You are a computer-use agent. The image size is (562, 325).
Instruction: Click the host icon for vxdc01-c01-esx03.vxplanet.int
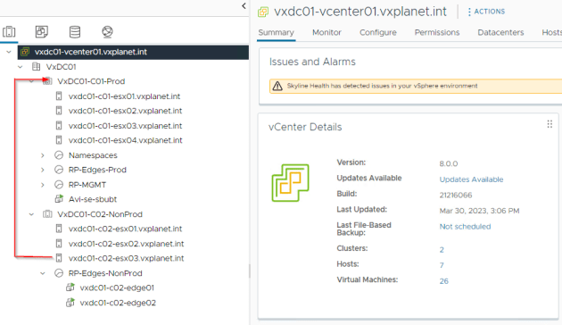pos(59,126)
